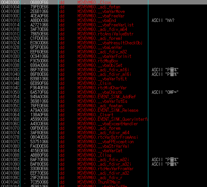The height and width of the screenshot is (187, 207).
Task: Select MSVBVM60.EVENT_SINK_AddRef entry
Action: 106,97
